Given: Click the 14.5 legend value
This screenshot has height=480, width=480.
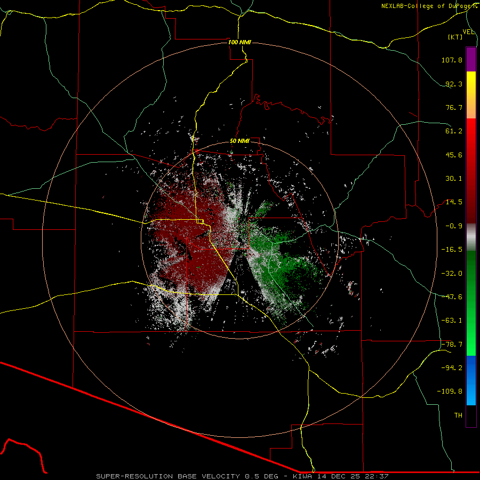Looking at the screenshot, I should pos(454,202).
